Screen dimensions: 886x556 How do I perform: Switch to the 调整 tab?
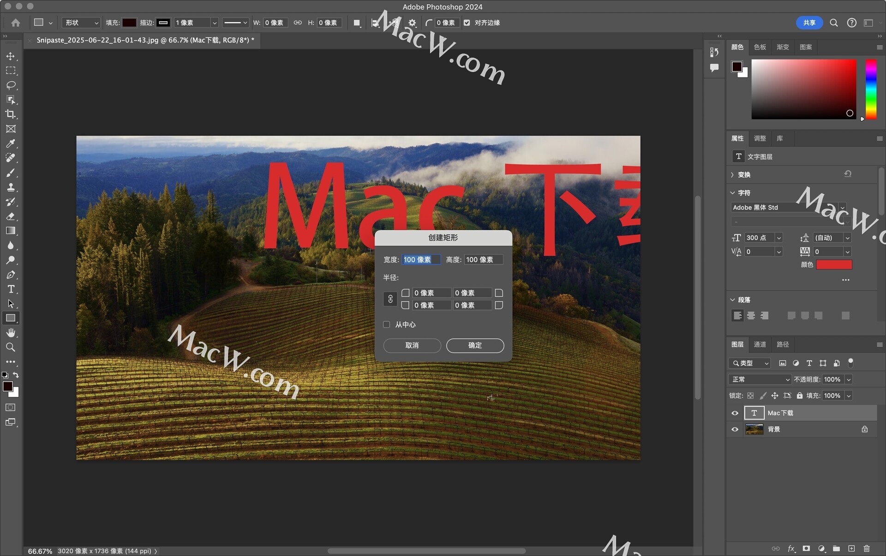(x=760, y=138)
